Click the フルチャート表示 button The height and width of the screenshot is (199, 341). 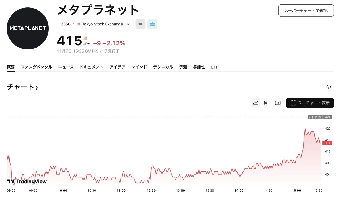310,103
